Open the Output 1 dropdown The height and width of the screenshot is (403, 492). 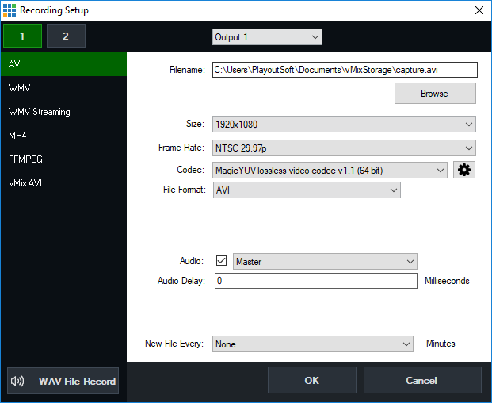[267, 37]
